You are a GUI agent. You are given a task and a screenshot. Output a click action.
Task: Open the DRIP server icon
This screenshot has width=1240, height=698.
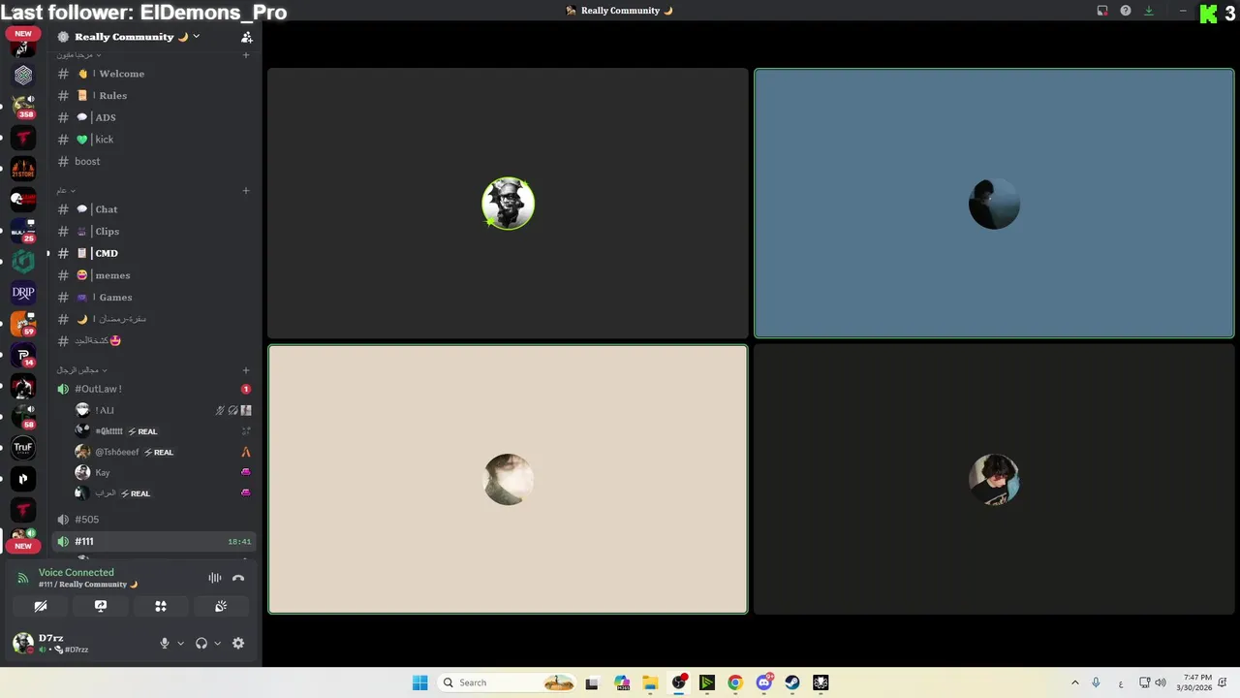(23, 292)
